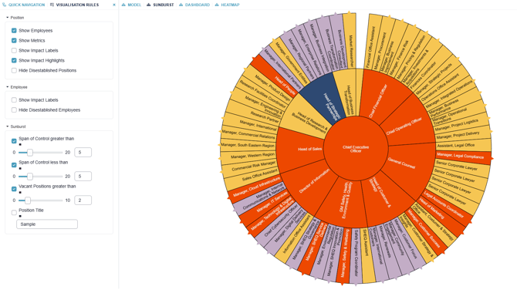Select the Manager, Western Region segment
The image size is (517, 293).
coord(249,157)
